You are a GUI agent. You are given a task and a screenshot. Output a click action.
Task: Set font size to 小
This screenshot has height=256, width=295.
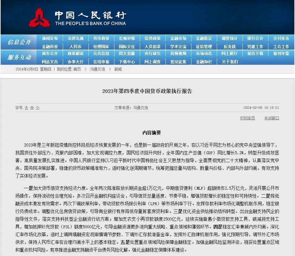tap(38, 108)
